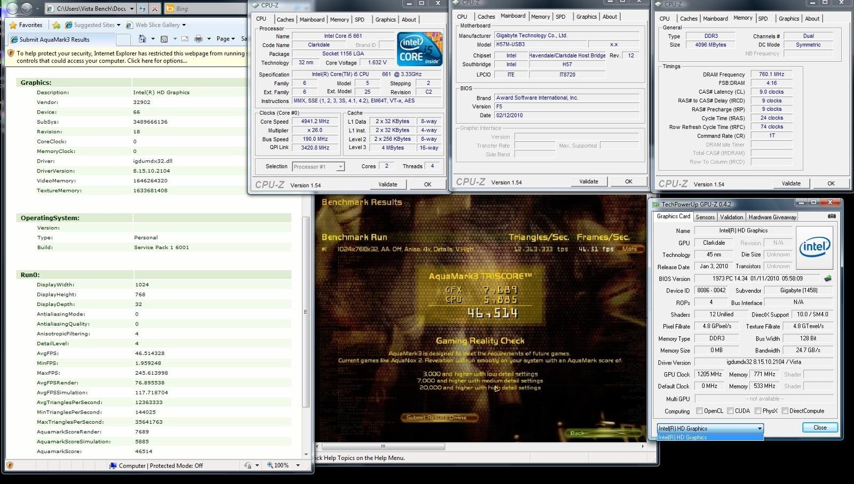Viewport: 854px width, 484px height.
Task: Open the Favorites star in IE
Action: (13, 25)
